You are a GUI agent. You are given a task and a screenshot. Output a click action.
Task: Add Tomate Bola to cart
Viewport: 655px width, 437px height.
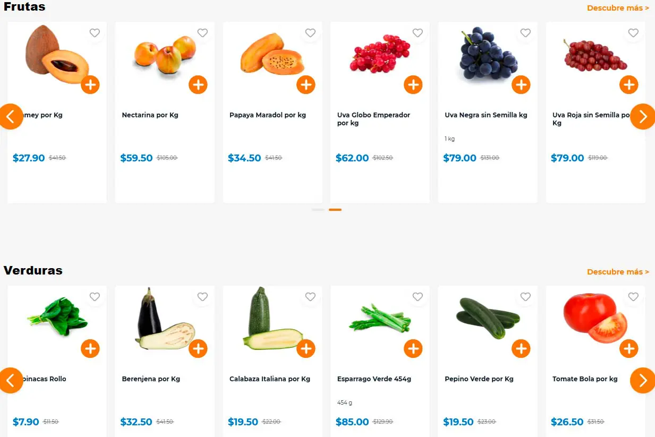click(x=629, y=349)
